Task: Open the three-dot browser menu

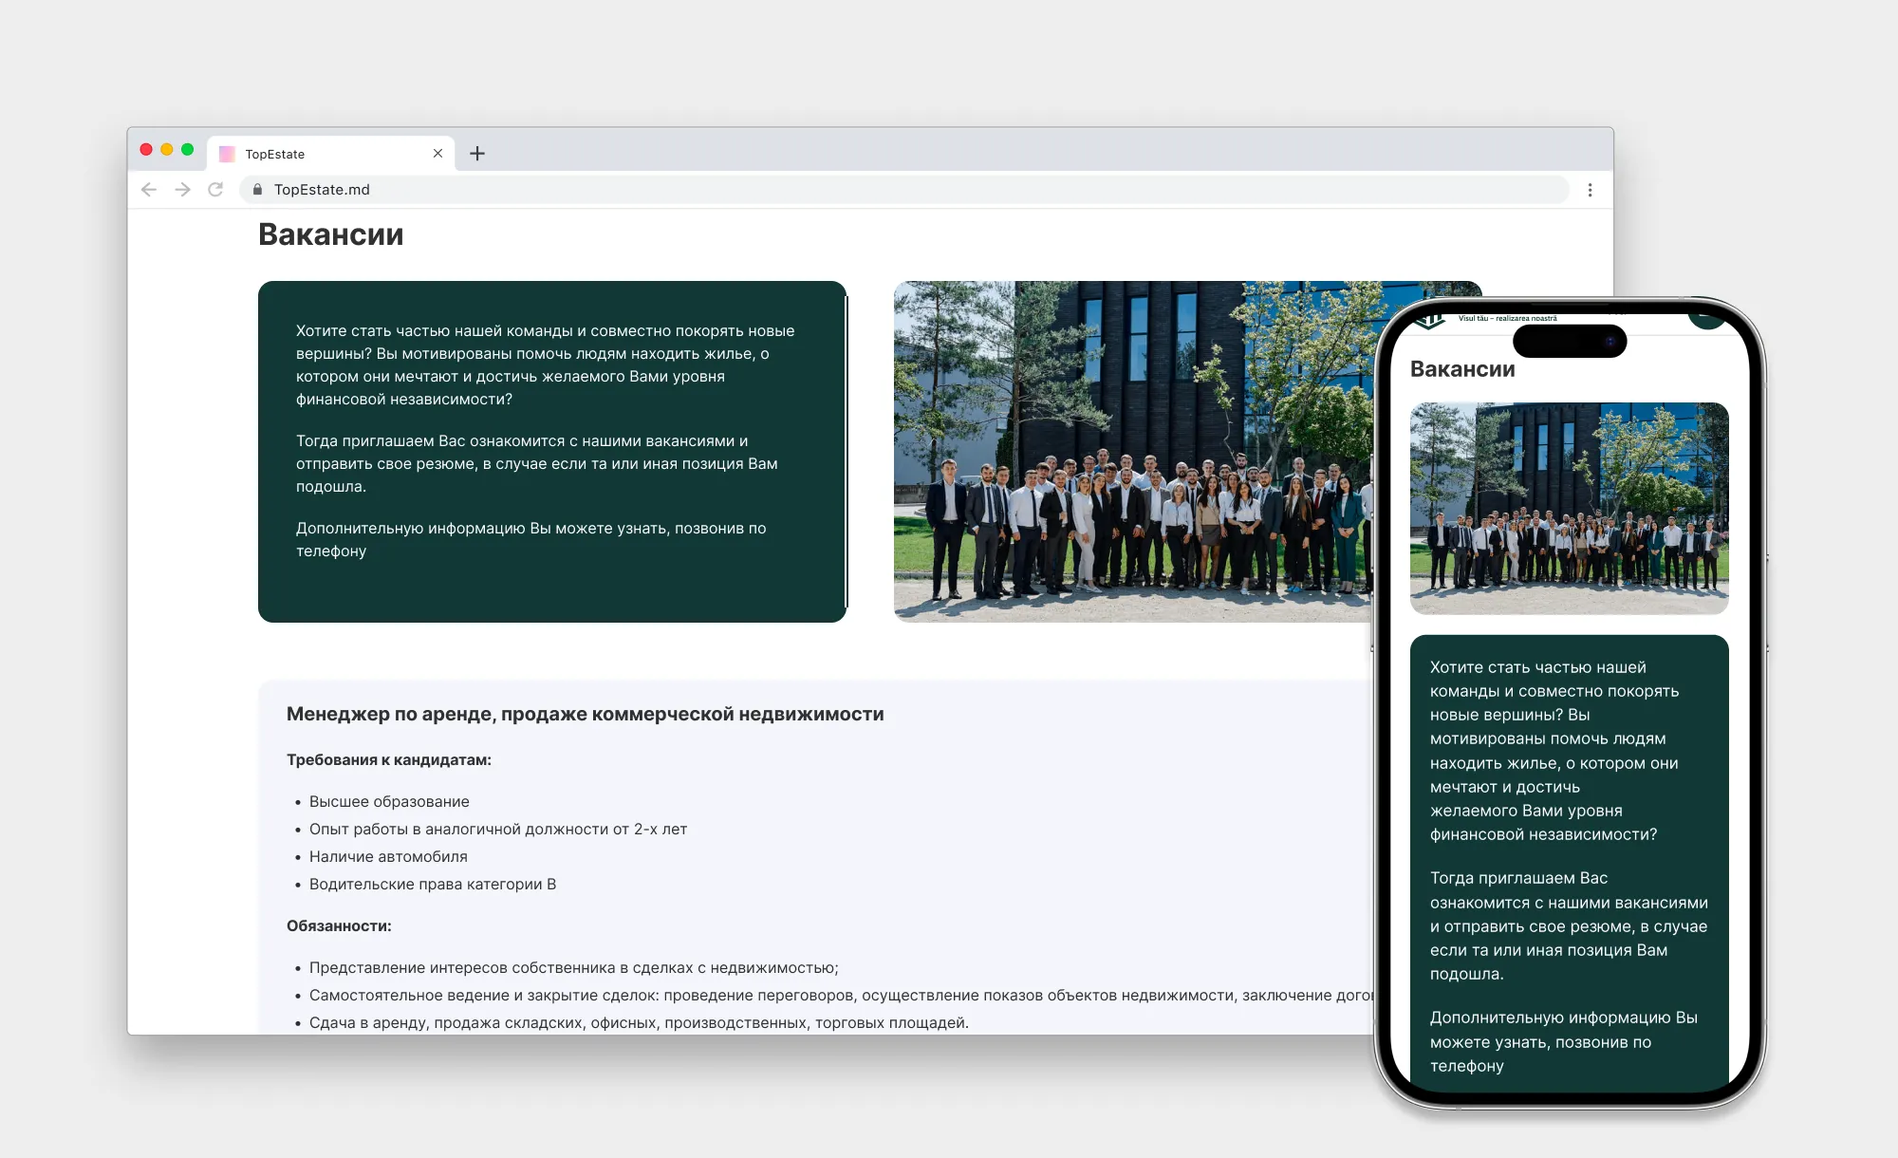Action: click(x=1590, y=190)
